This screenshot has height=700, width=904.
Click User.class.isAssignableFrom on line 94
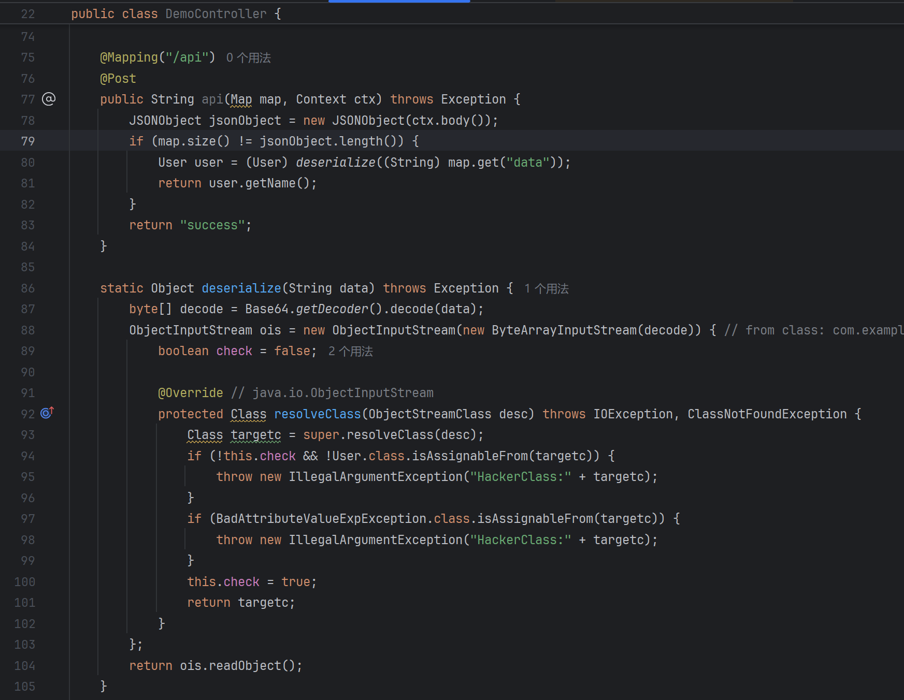tap(430, 456)
